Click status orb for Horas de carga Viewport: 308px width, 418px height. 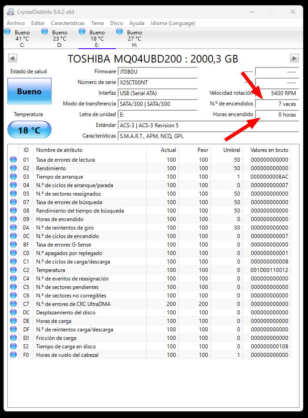click(x=13, y=321)
